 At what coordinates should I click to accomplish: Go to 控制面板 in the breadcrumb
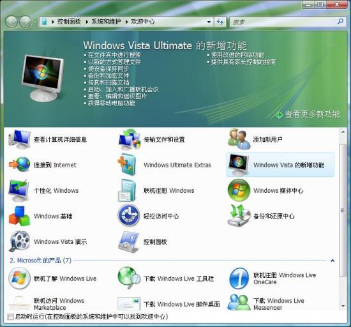coord(69,22)
